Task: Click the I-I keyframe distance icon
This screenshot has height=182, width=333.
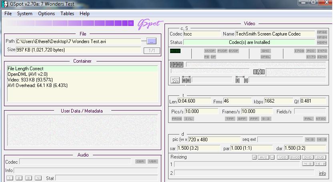Action: [242, 79]
